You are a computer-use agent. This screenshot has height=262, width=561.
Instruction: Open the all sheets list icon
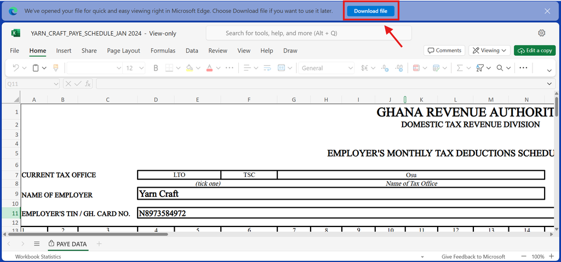[x=37, y=244]
